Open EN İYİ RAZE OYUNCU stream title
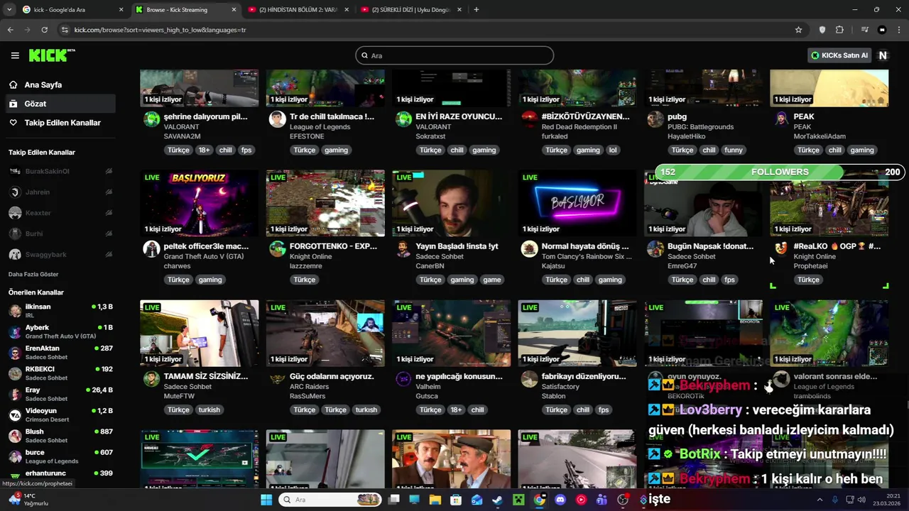This screenshot has width=909, height=511. (459, 116)
